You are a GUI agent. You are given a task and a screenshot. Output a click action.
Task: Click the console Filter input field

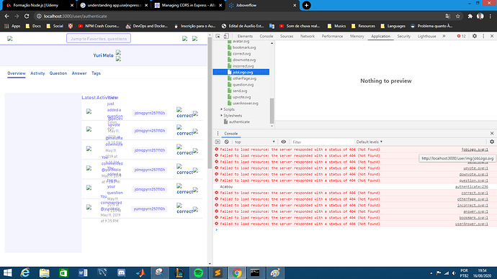[x=322, y=142]
